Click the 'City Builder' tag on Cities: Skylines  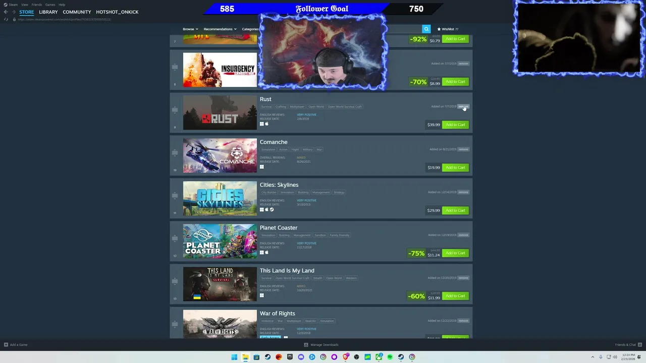(268, 192)
